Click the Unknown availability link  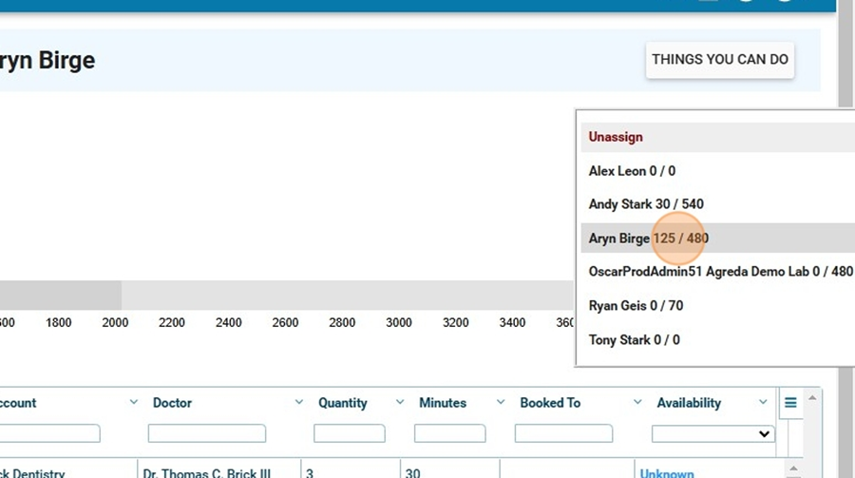tap(666, 472)
